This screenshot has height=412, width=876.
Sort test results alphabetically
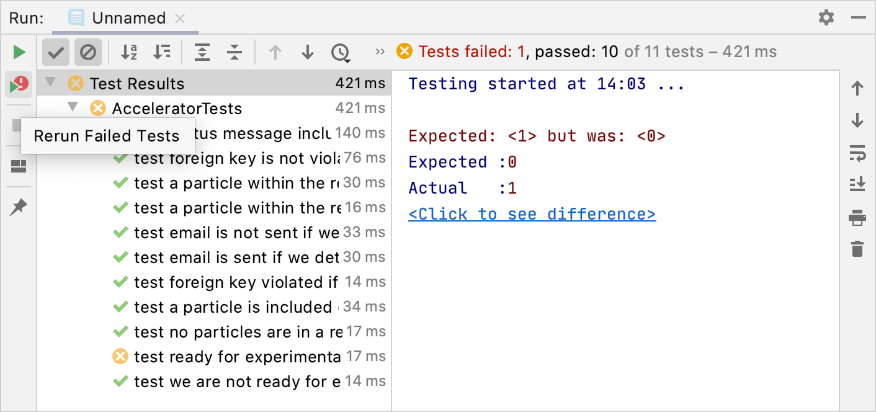pos(128,52)
